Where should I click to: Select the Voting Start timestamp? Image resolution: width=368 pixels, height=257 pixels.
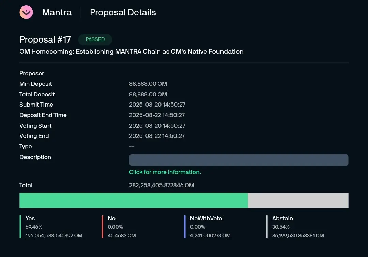tap(157, 126)
